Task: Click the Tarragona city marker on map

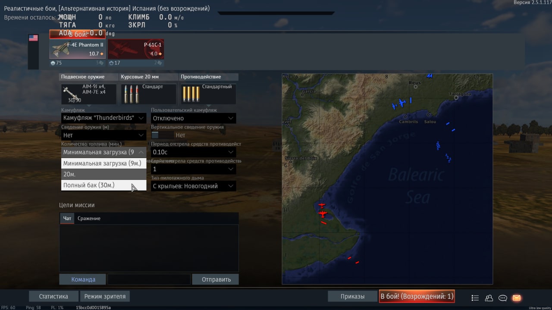Action: 456,98
